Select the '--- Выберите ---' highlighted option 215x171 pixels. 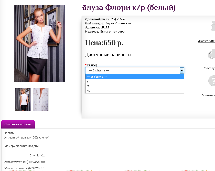click(134, 77)
